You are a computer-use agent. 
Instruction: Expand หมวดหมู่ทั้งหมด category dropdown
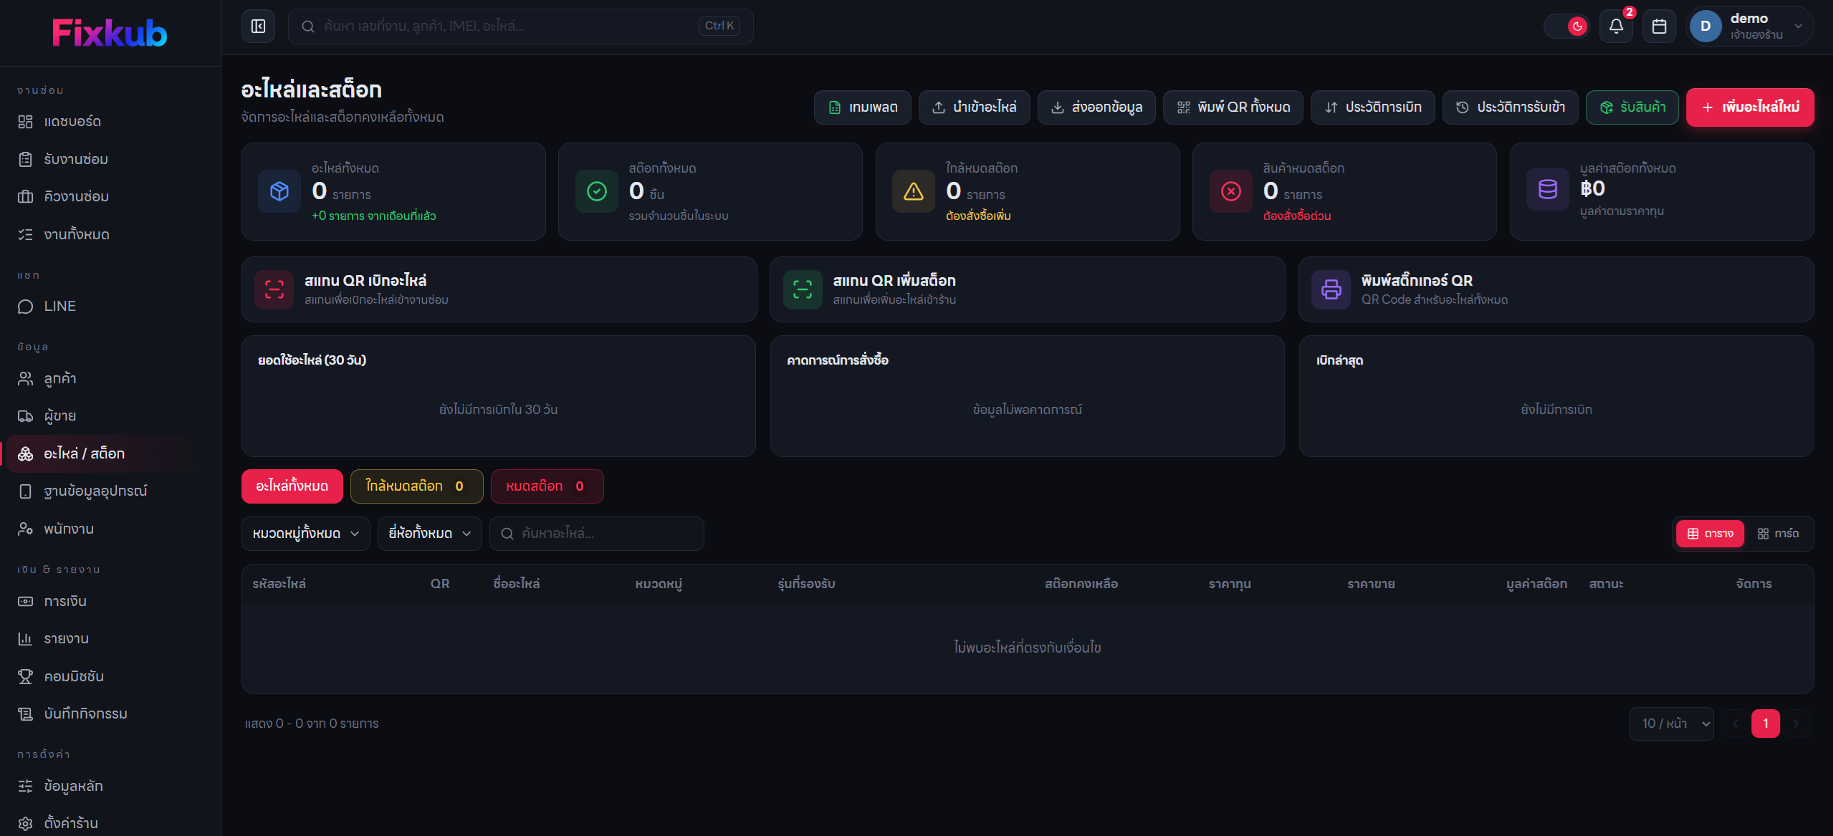point(306,534)
